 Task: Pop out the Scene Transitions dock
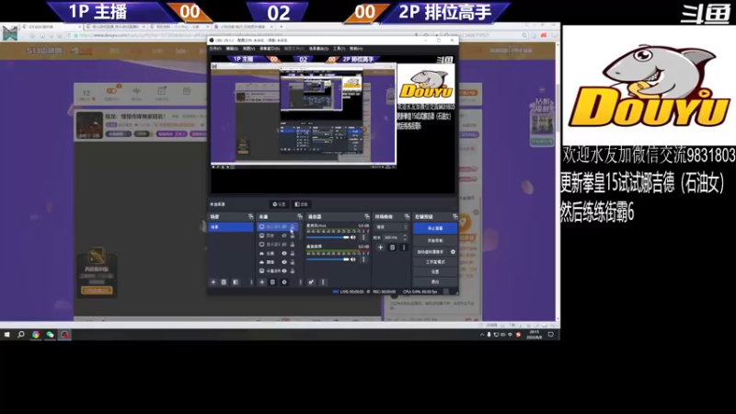(x=407, y=216)
